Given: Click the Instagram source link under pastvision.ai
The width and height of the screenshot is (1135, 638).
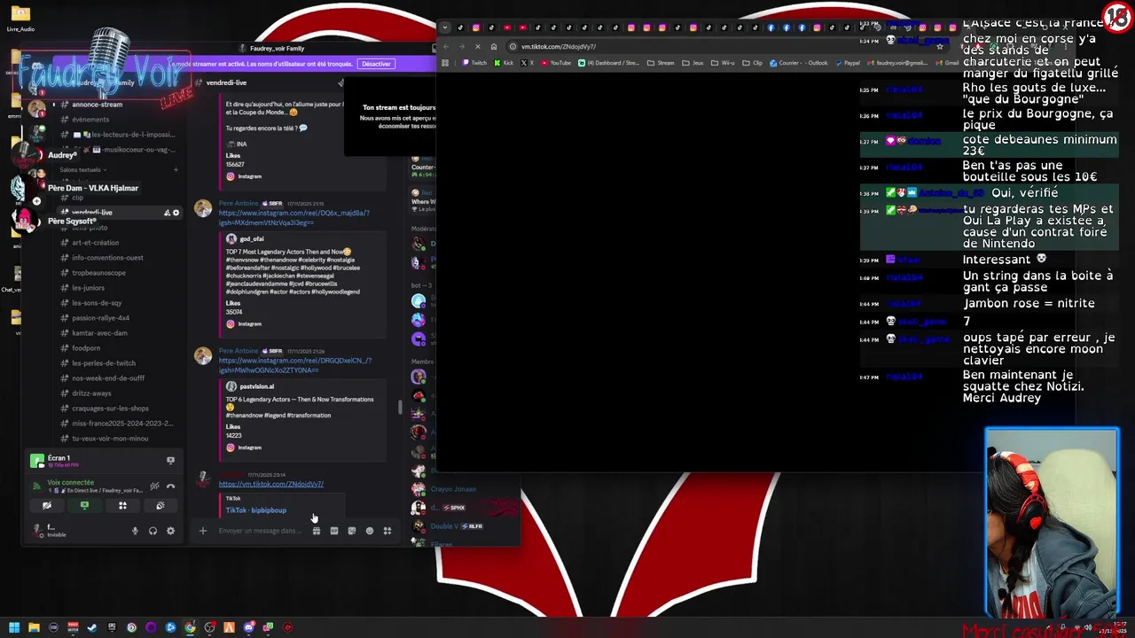Looking at the screenshot, I should (249, 447).
